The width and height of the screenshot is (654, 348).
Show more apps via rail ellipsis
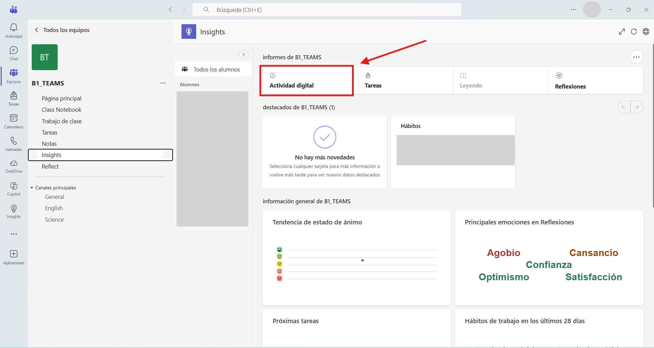click(14, 234)
